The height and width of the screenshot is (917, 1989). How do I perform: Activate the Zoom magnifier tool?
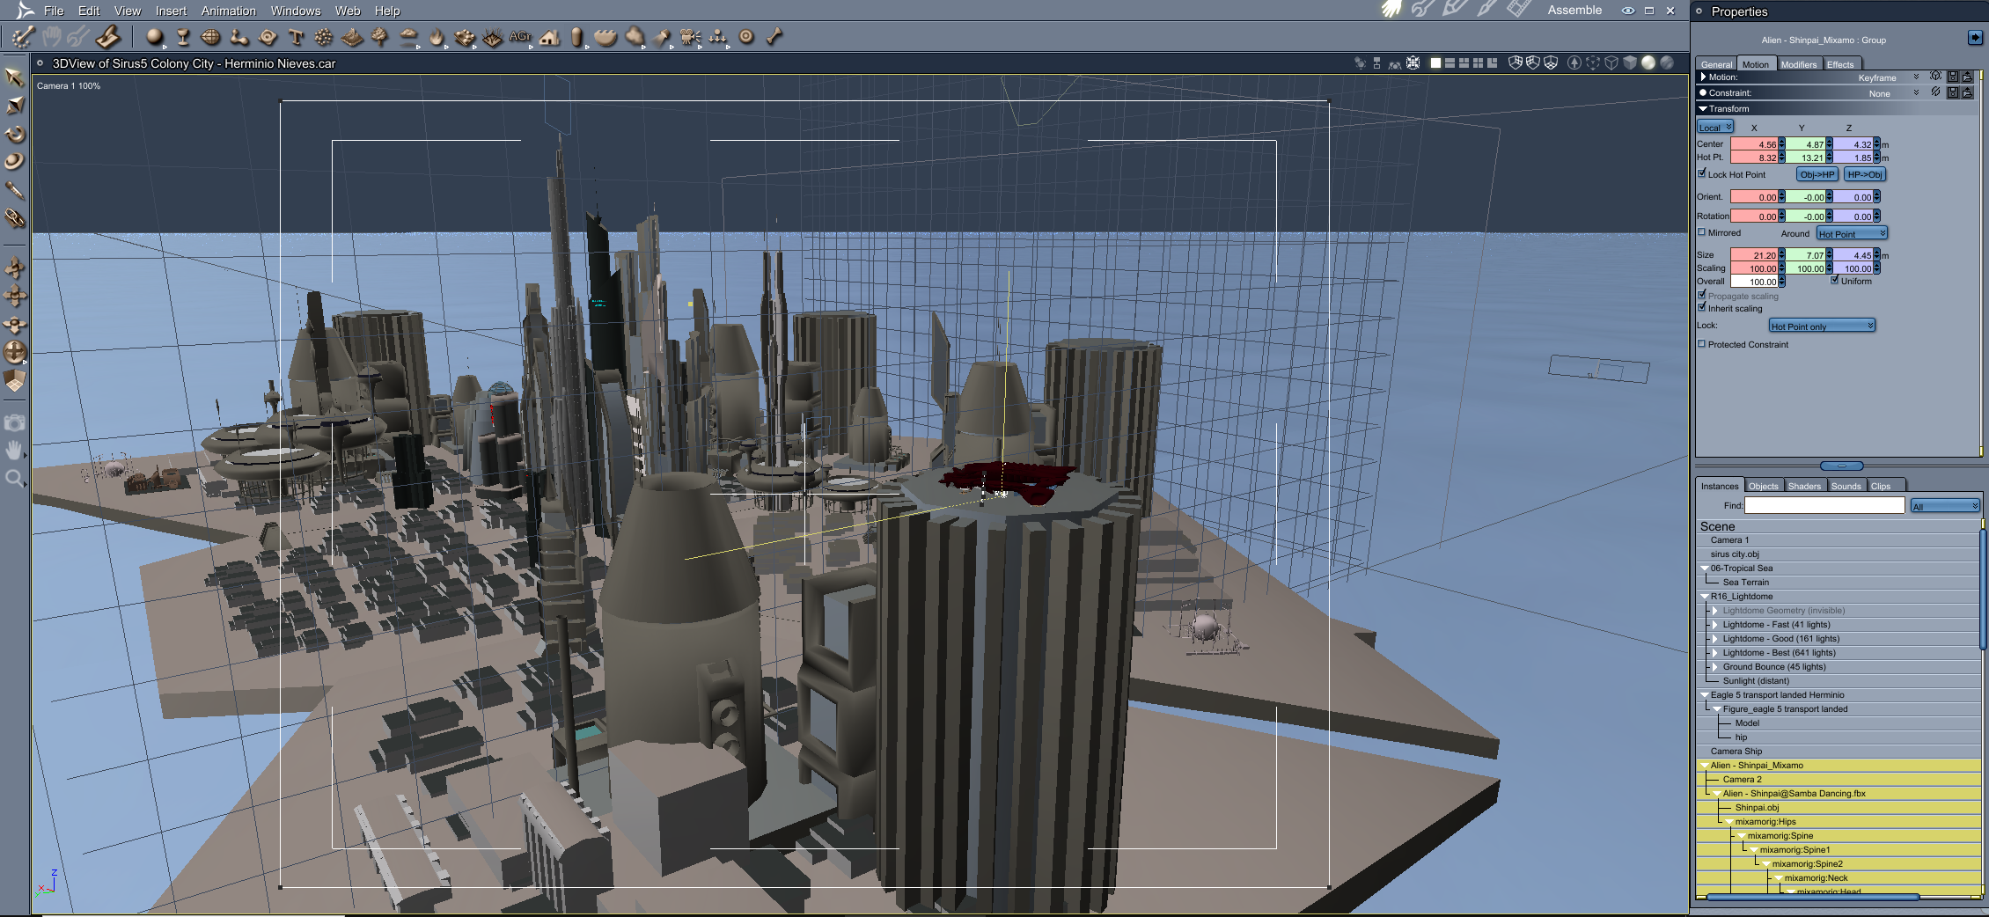14,478
